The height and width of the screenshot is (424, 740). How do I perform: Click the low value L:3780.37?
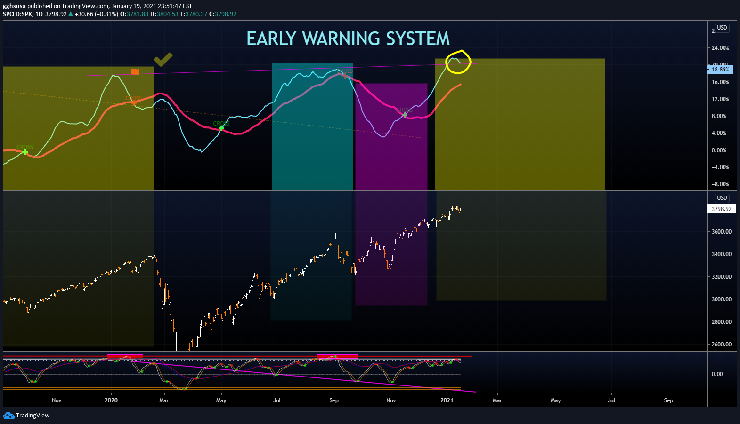[x=194, y=14]
